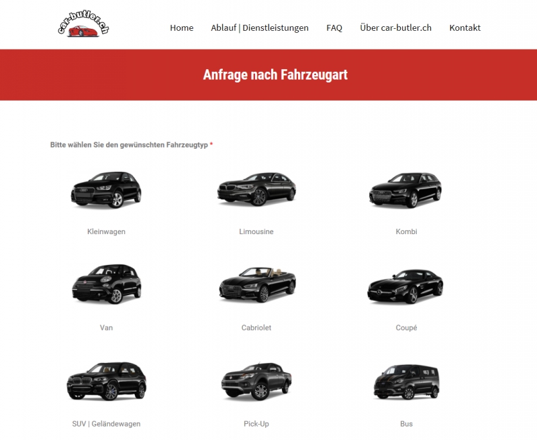Open Ablauf | Dienstleistungen menu

[x=260, y=27]
